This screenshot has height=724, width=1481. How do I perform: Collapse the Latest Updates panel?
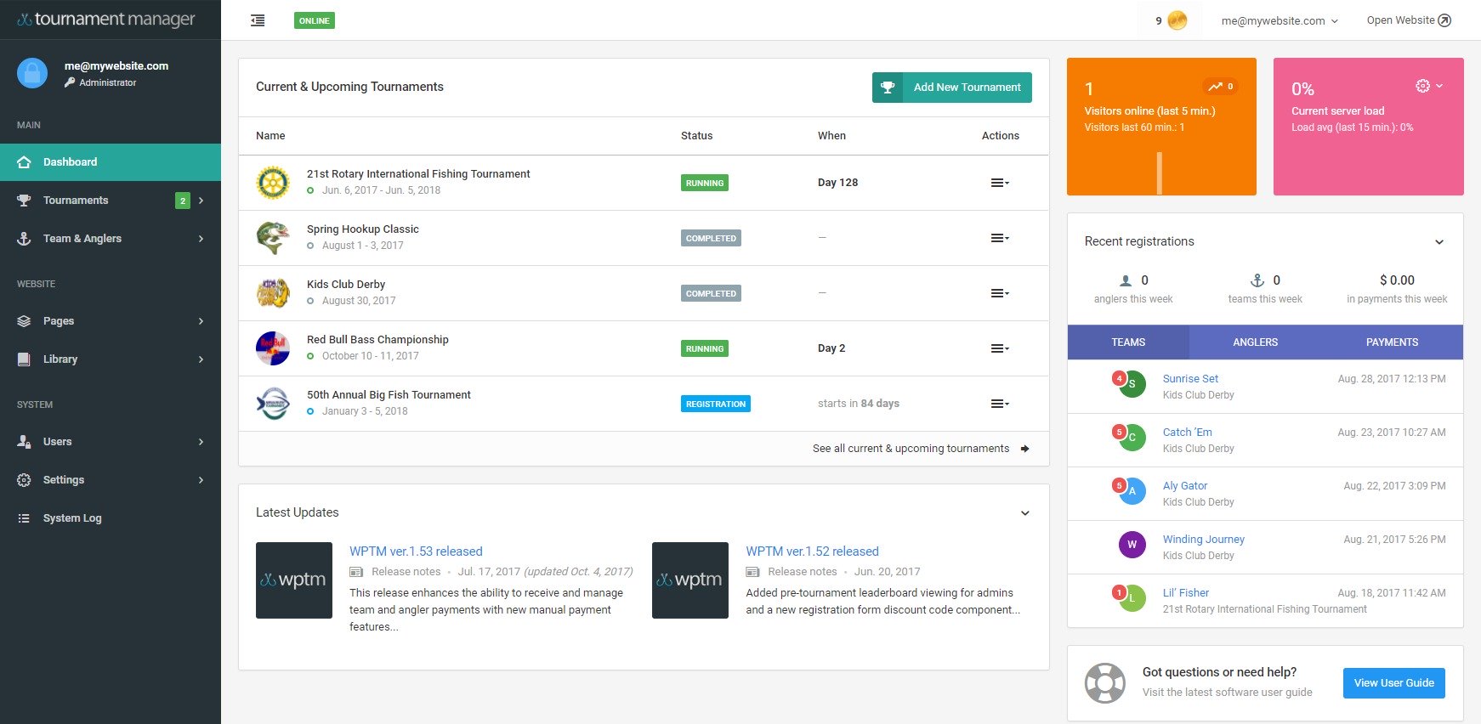click(x=1024, y=513)
